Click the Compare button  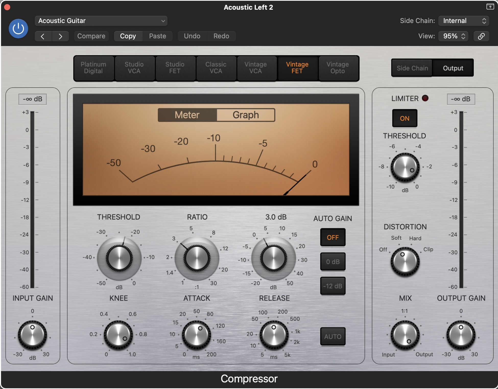pyautogui.click(x=91, y=36)
